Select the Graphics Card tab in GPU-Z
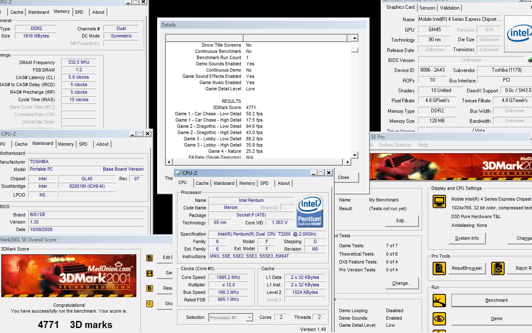This screenshot has height=333, width=532. [x=400, y=7]
